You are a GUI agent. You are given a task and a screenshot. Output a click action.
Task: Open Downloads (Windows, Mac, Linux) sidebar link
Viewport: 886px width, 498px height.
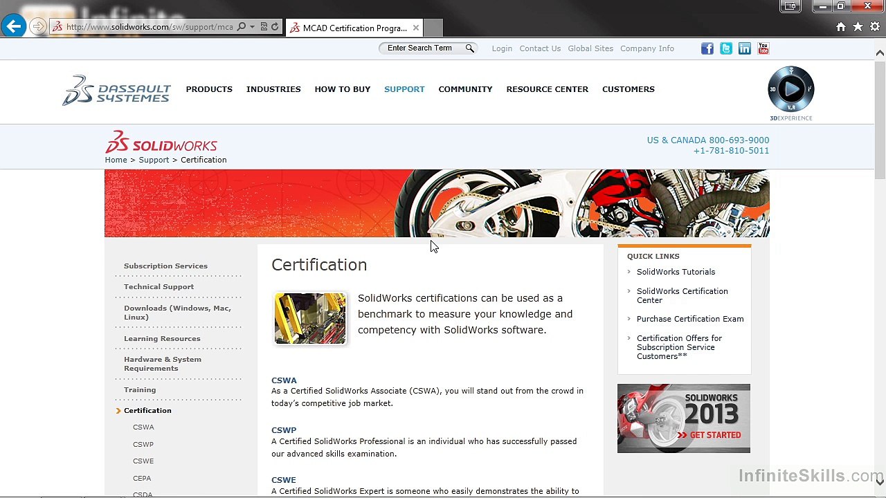coord(177,313)
